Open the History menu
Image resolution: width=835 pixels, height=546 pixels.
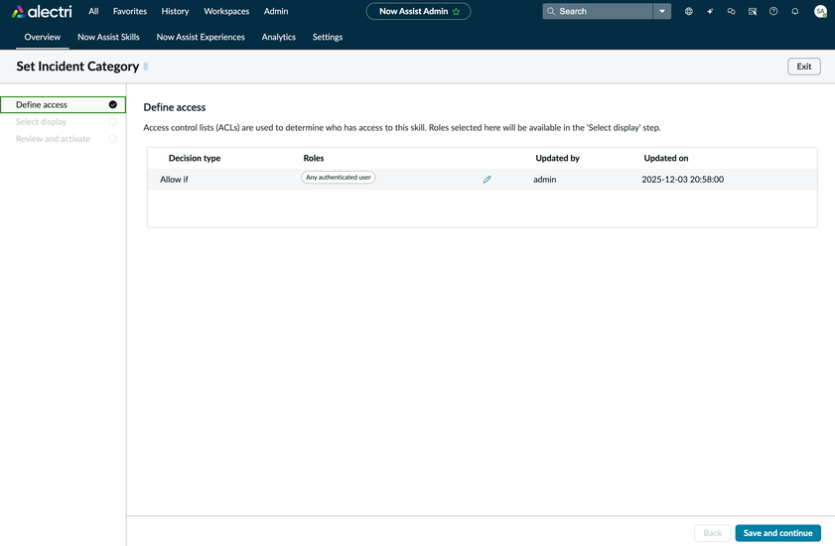[175, 11]
